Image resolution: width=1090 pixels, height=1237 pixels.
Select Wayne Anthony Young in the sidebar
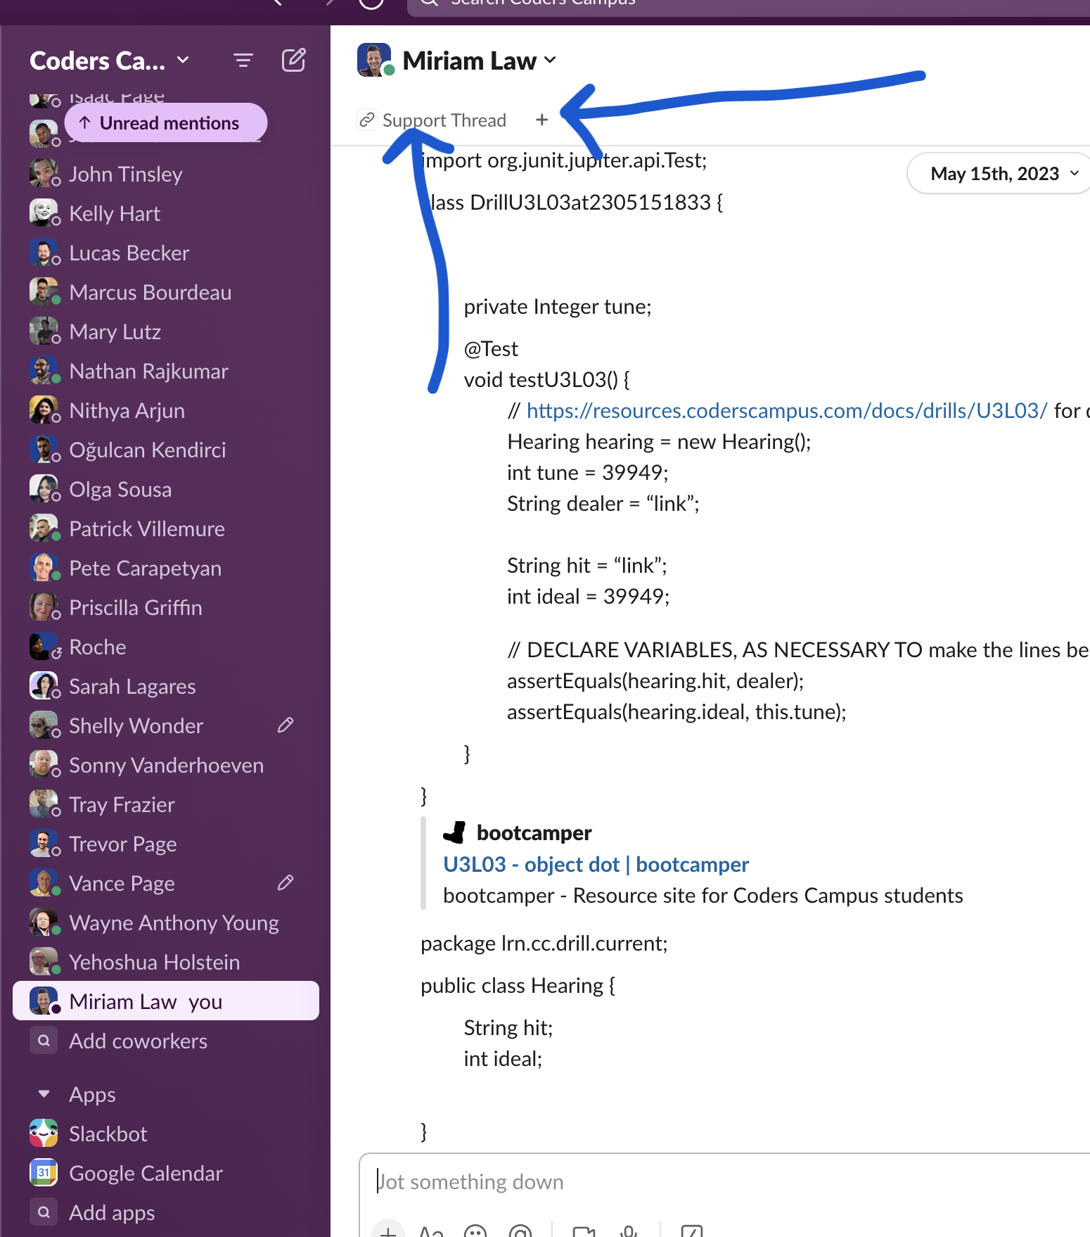point(166,922)
